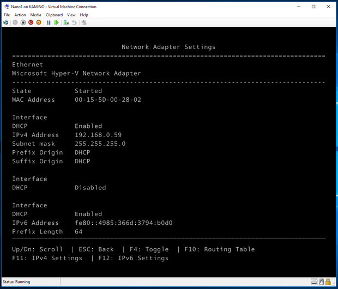Image resolution: width=338 pixels, height=289 pixels.
Task: Click the mouse status icon in status bar
Action: click(322, 282)
